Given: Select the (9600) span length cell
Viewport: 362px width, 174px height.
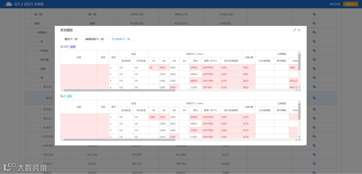Looking at the screenshot, I should [195, 117].
